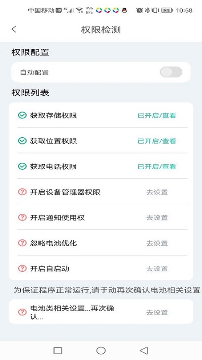Screen dimensions: 202x360
Task: Tap 去设置 for ignoring battery optimization
Action: [x=157, y=243]
